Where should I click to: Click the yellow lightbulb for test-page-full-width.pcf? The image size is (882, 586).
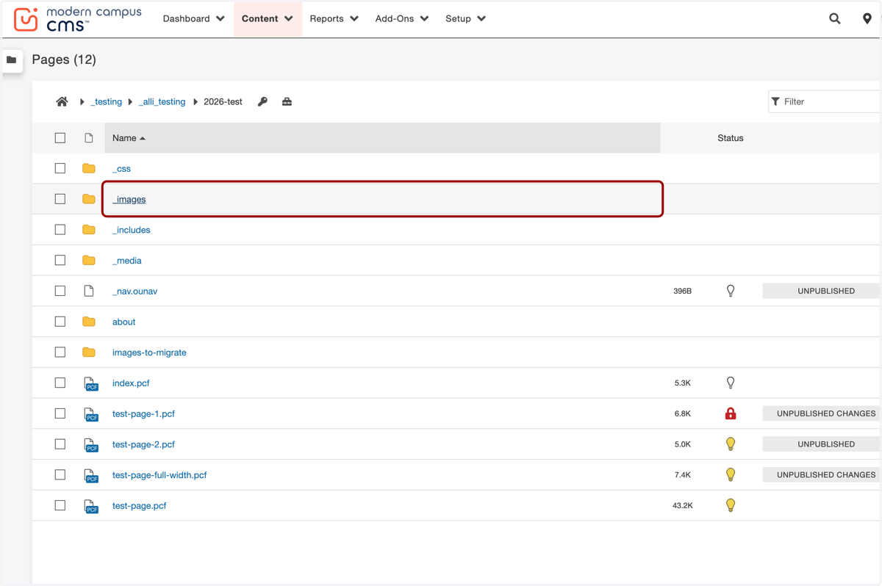click(731, 474)
